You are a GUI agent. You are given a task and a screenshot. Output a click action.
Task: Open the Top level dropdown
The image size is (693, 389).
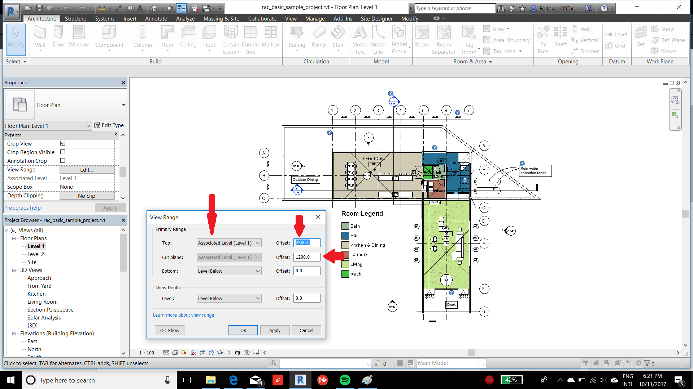pyautogui.click(x=229, y=243)
